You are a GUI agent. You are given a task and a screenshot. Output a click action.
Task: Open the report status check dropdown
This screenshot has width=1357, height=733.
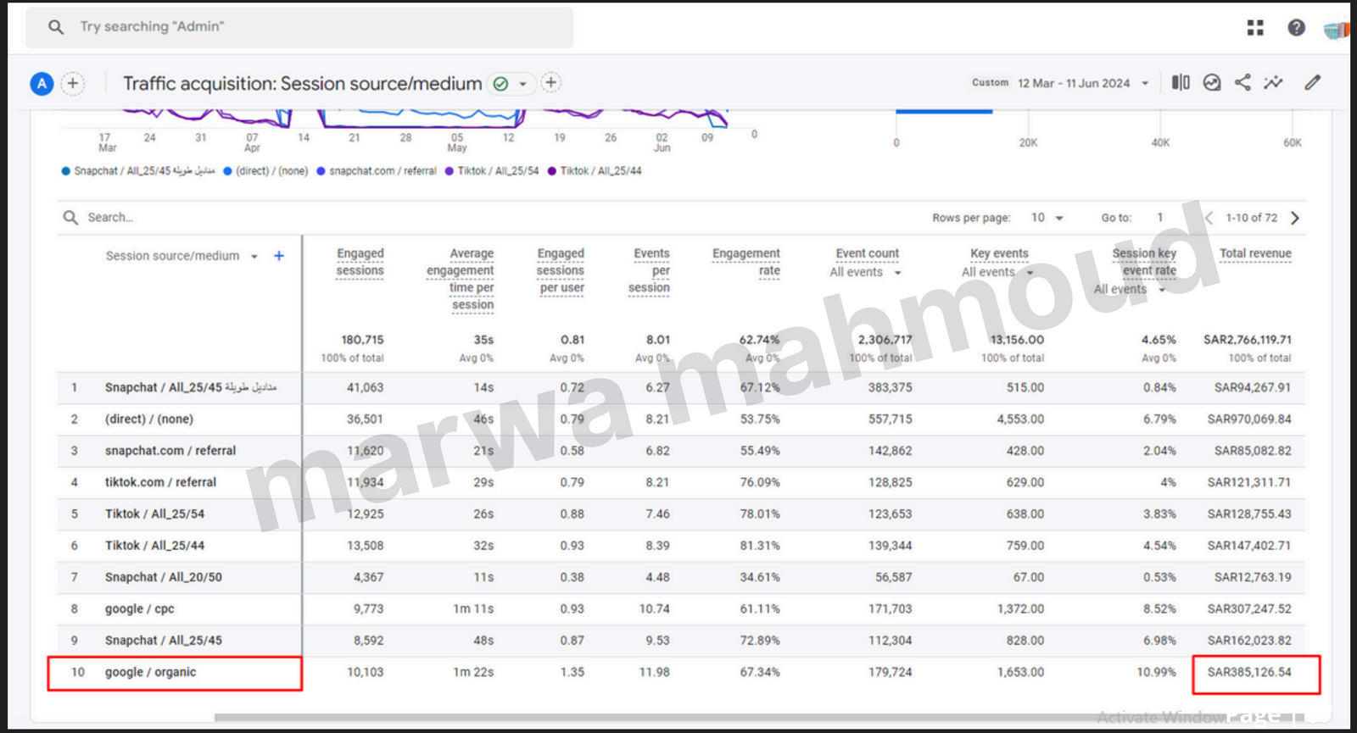[x=511, y=83]
